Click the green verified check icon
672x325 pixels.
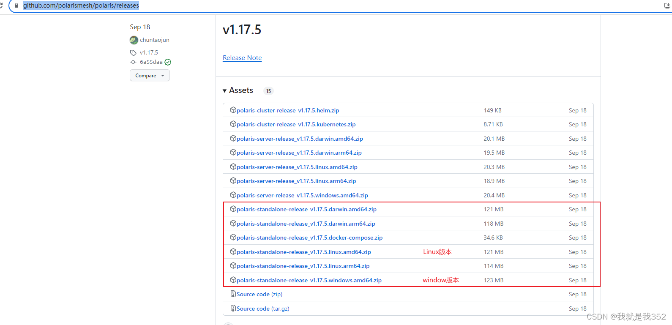click(x=168, y=62)
